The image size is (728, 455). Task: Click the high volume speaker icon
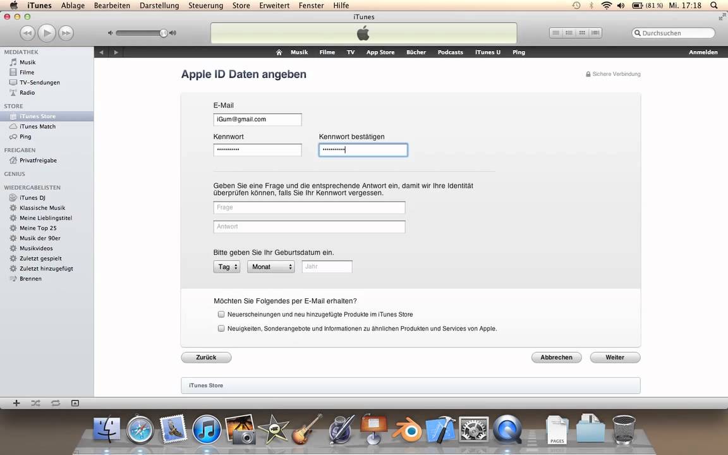173,33
